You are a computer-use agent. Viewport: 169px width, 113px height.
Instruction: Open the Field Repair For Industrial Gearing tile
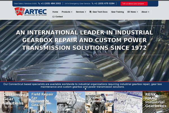(43, 102)
